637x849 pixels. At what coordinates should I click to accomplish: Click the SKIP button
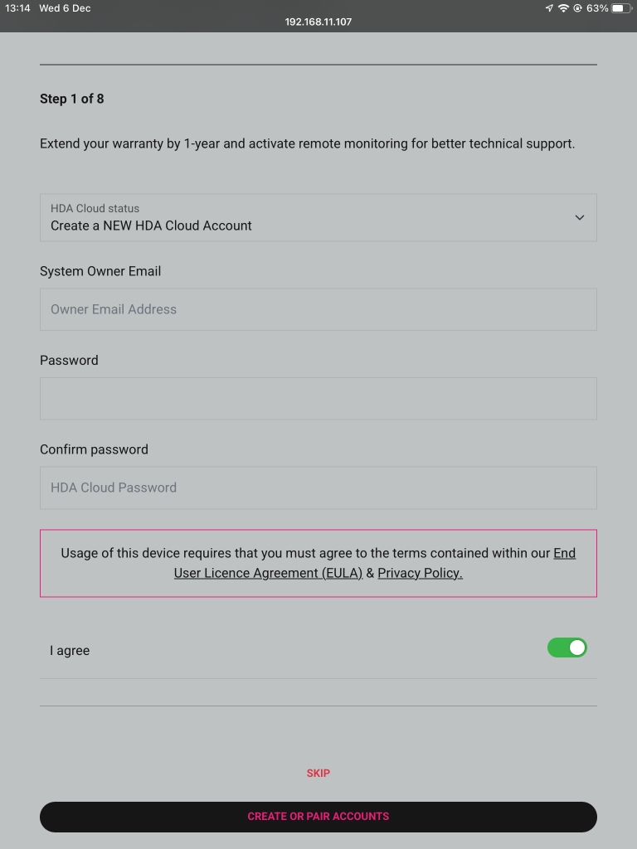[318, 774]
